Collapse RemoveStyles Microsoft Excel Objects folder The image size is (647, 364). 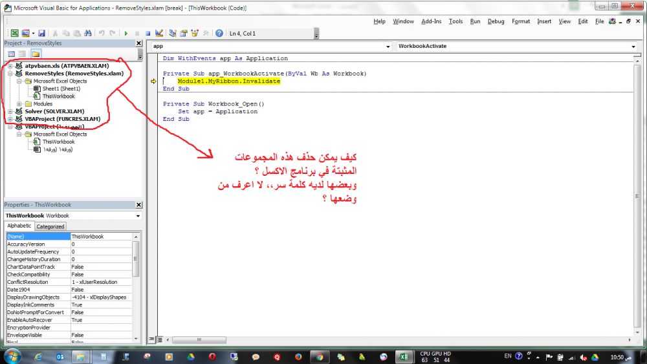[x=19, y=81]
